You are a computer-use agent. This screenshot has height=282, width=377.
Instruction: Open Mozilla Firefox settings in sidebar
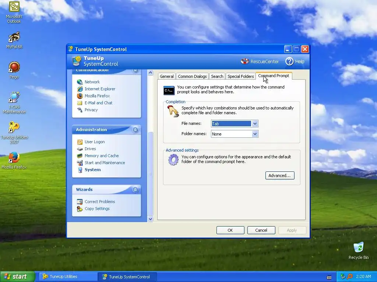click(x=97, y=96)
